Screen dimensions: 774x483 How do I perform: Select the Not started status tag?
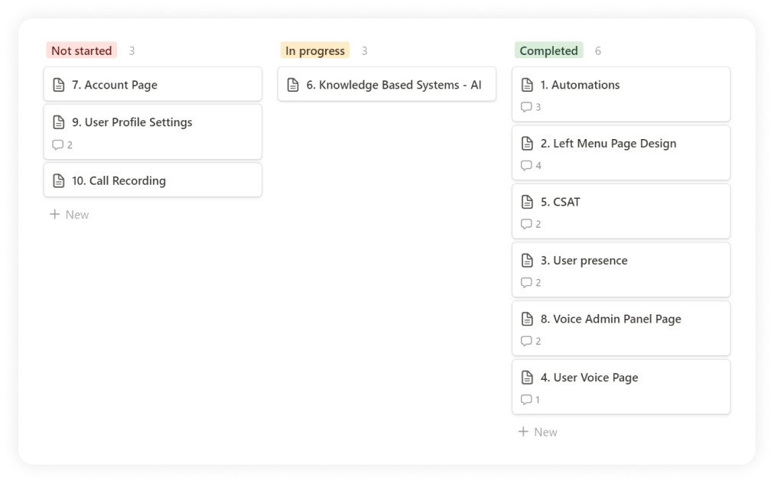(x=81, y=50)
